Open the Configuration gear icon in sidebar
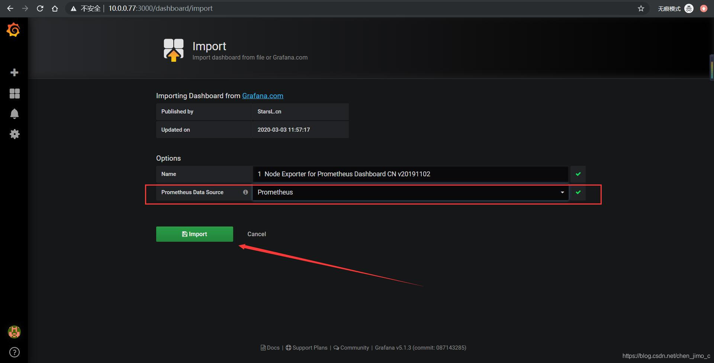This screenshot has width=714, height=363. point(15,134)
